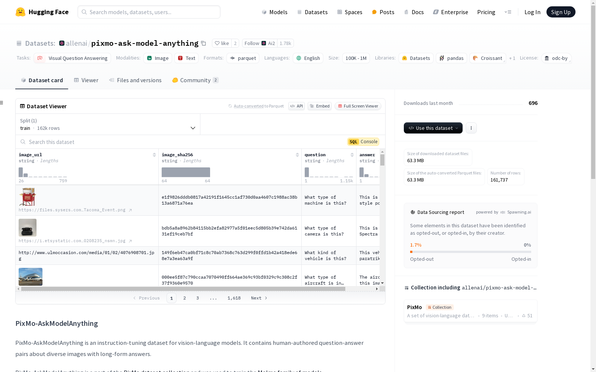Screen dimensions: 596x372
Task: Click the like count 2
Action: click(235, 43)
